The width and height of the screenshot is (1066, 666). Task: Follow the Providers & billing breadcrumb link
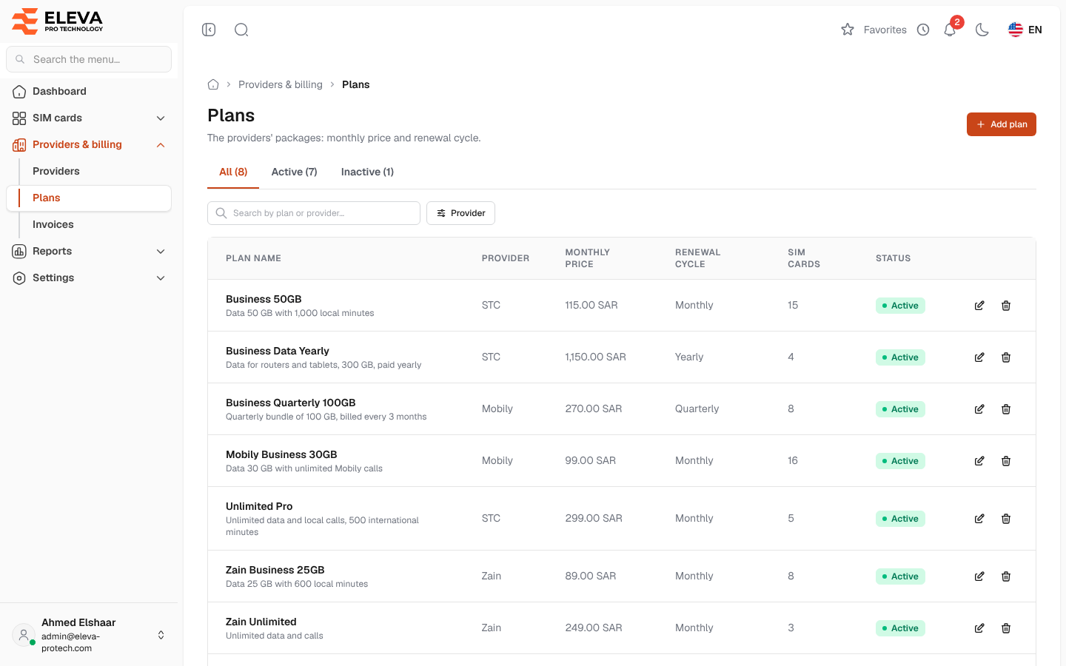point(281,84)
